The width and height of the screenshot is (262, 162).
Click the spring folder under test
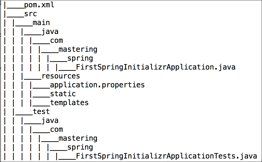point(80,147)
